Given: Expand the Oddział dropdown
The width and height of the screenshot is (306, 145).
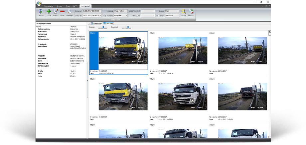Looking at the screenshot, I should [126, 11].
